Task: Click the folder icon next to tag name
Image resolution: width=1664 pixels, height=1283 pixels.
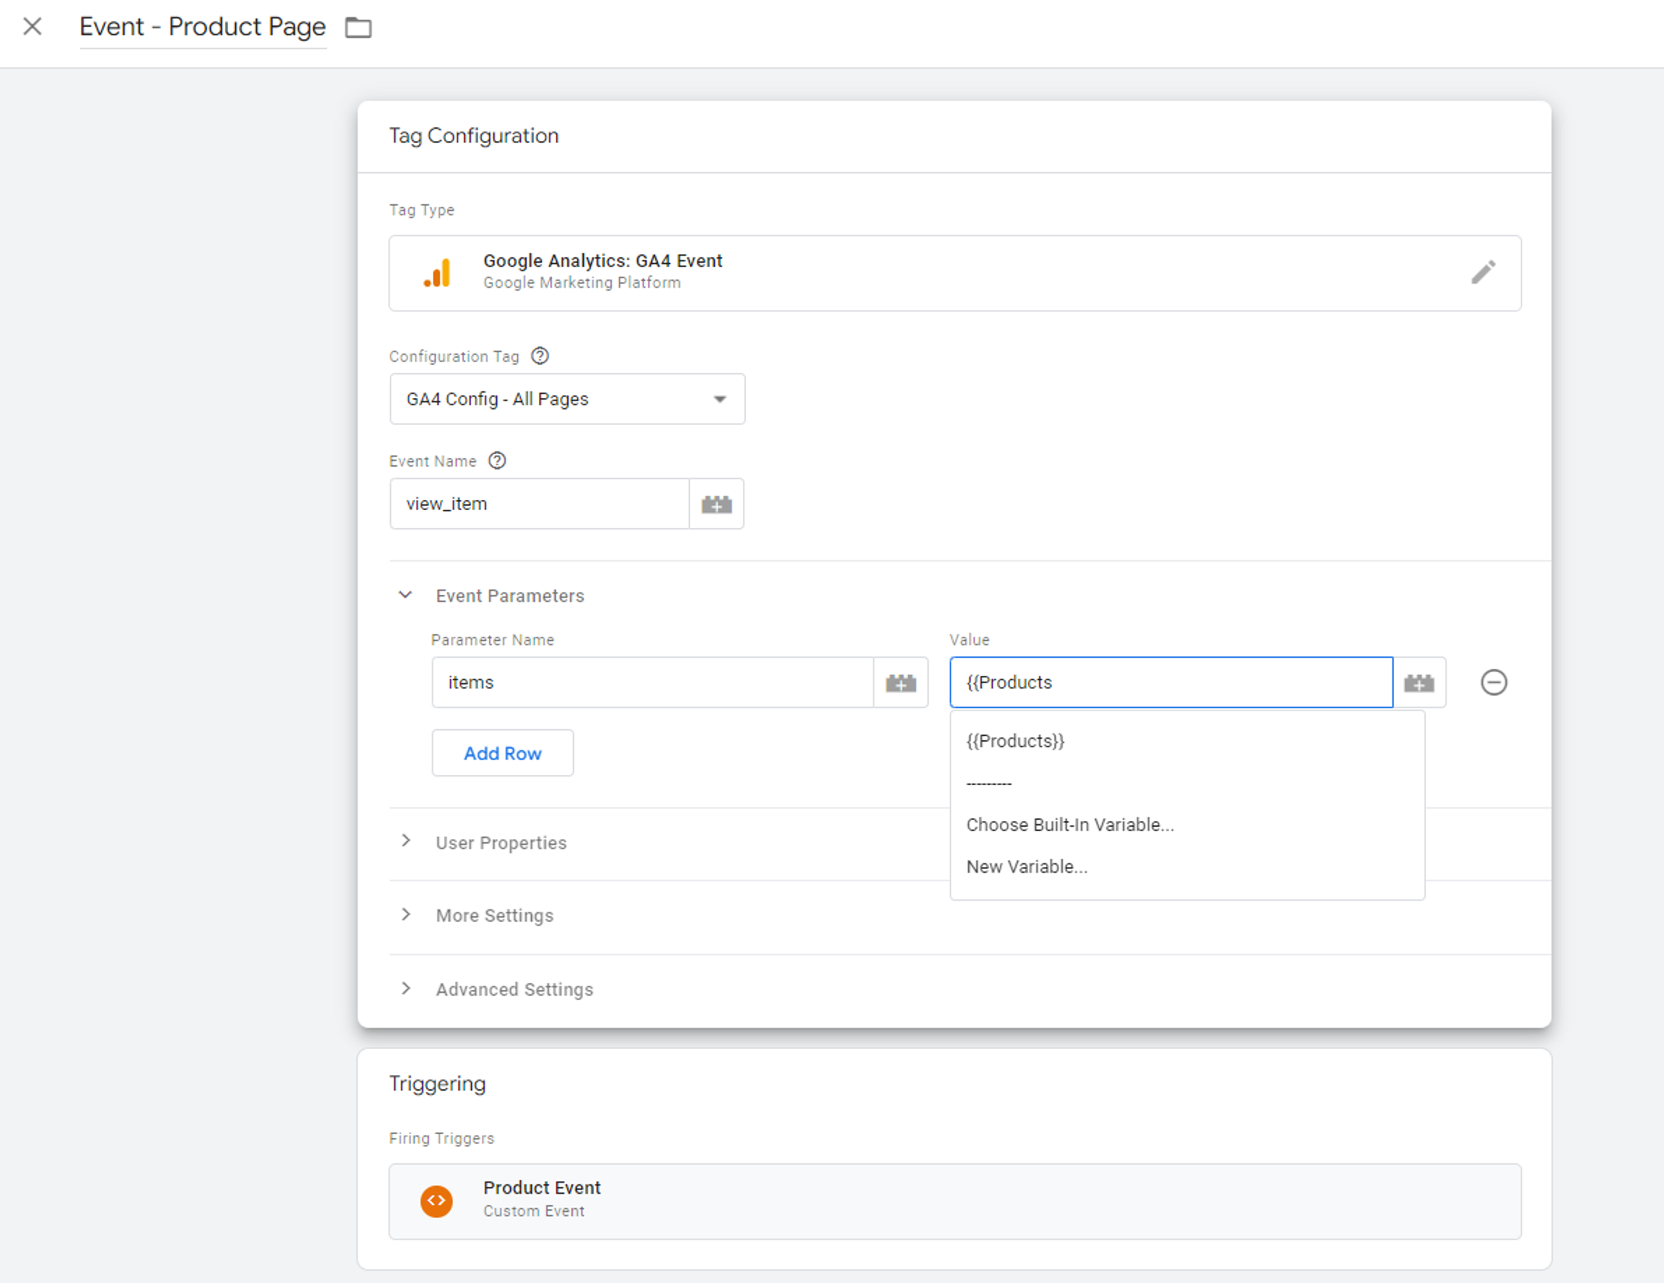Action: 358,28
